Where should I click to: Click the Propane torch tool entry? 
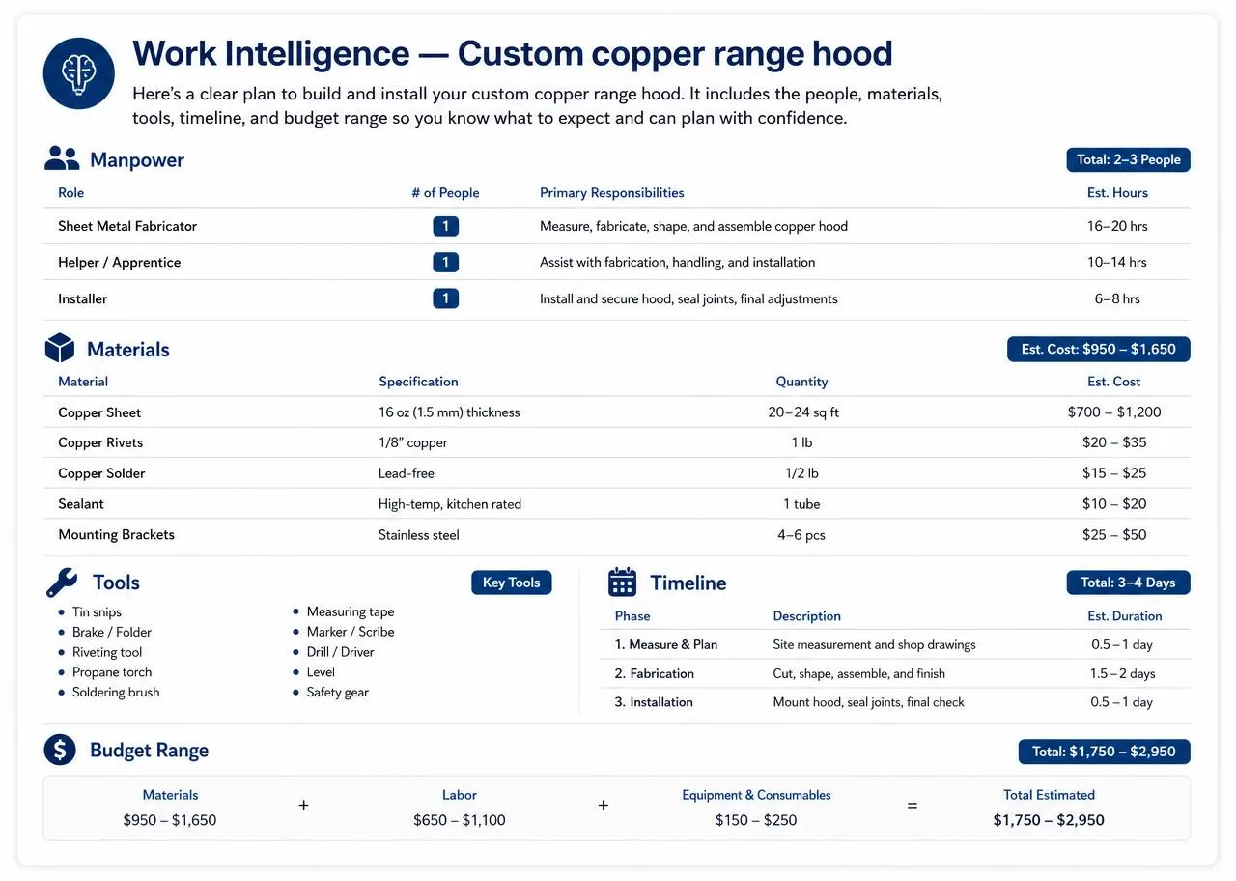112,672
